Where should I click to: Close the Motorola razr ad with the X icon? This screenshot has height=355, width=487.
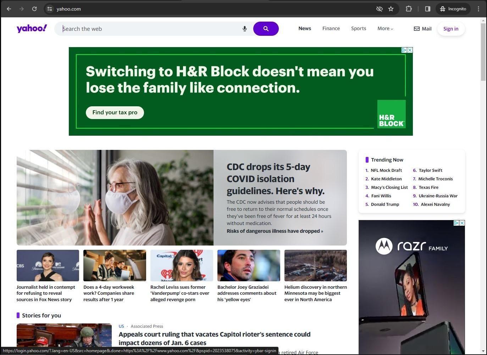click(462, 223)
